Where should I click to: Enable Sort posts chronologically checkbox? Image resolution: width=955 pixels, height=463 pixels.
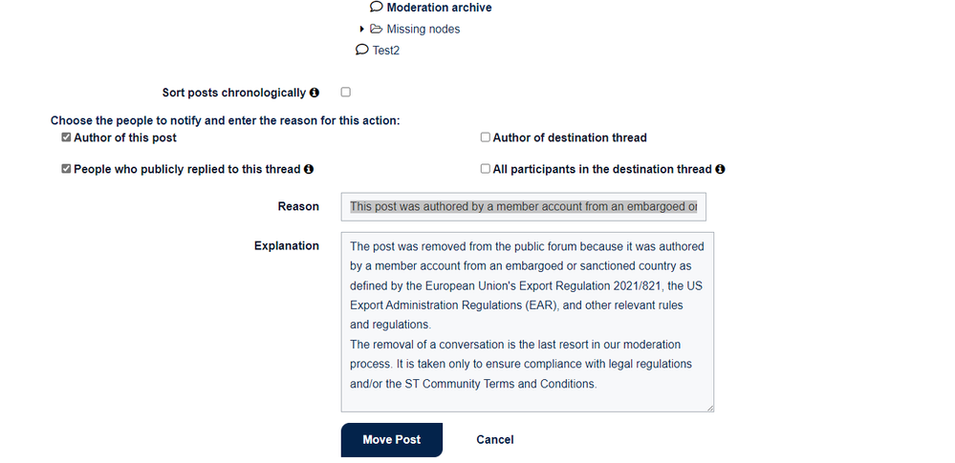click(345, 92)
